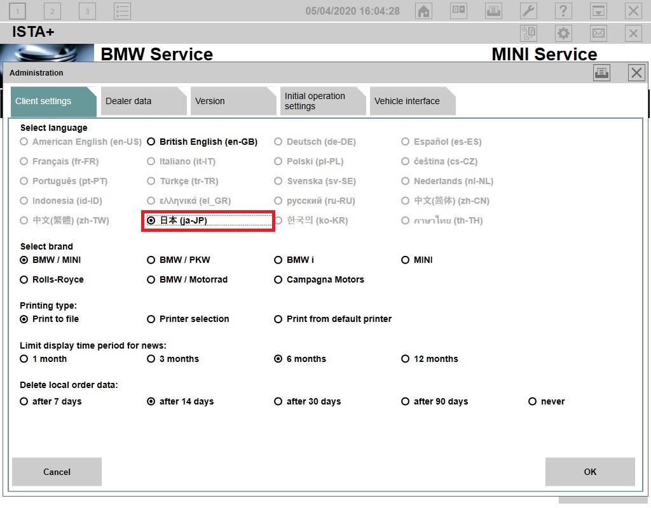Open the wrench administration icon
The width and height of the screenshot is (651, 508).
click(528, 11)
